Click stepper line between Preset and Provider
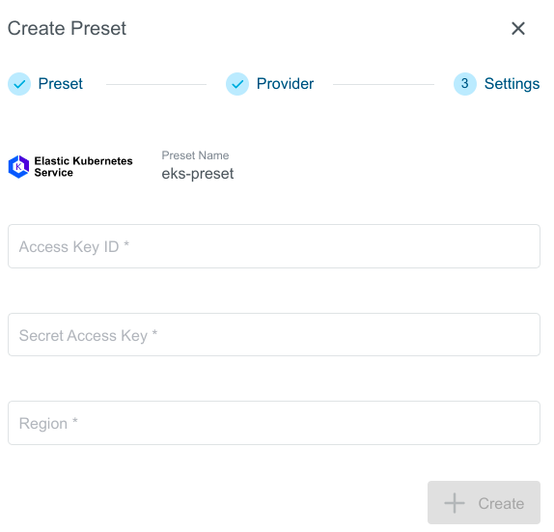The height and width of the screenshot is (532, 554). 156,84
